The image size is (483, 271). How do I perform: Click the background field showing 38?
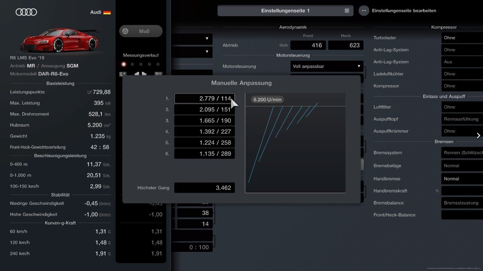click(195, 213)
